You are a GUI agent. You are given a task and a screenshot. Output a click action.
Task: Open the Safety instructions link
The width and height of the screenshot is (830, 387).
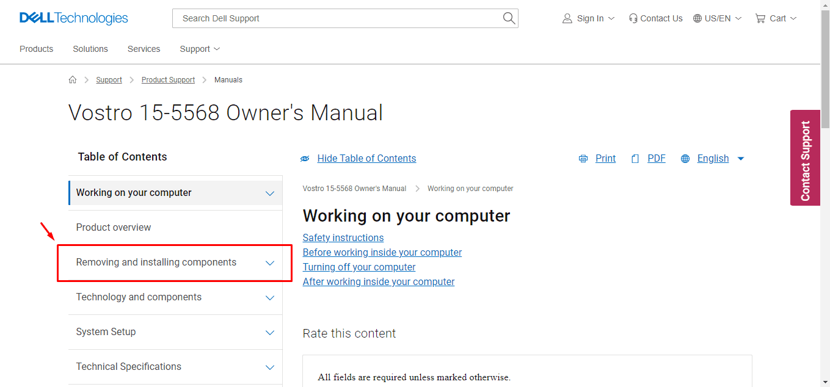tap(343, 237)
